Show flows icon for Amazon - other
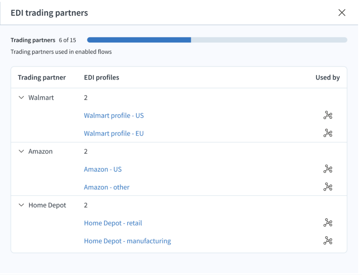Screen dimensions: 362x275 [x=328, y=187]
